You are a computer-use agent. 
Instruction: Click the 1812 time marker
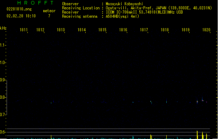click(40, 30)
